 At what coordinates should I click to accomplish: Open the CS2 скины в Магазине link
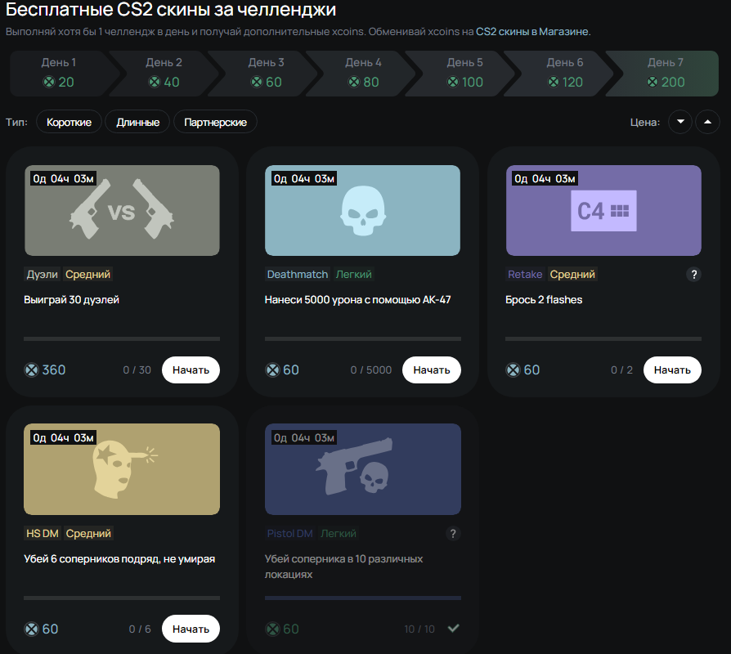coord(532,32)
